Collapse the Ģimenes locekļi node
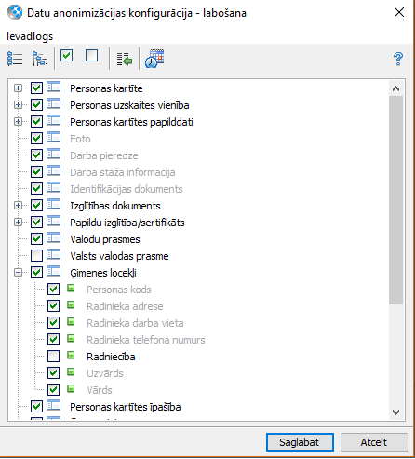Viewport: 415px width, 459px height. point(18,273)
